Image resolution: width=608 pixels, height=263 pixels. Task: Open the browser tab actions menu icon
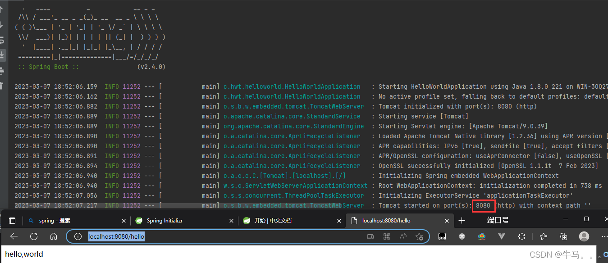pyautogui.click(x=12, y=221)
